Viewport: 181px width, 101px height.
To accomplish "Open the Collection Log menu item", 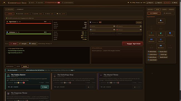I will click(53, 3).
